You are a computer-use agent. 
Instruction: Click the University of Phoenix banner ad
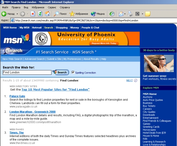point(86,39)
